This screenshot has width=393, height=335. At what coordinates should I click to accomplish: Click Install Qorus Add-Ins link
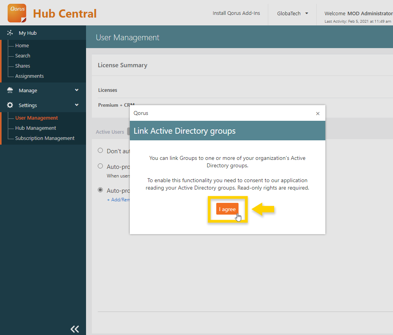pos(236,13)
